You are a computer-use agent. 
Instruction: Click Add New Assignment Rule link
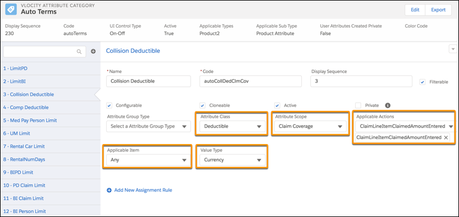click(x=143, y=190)
